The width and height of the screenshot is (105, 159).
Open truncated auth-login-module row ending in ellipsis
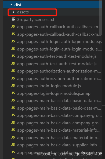[60, 49]
